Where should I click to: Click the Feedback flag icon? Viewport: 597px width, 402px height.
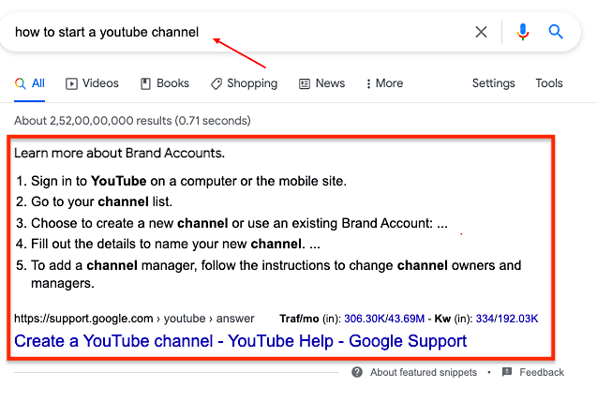point(507,372)
